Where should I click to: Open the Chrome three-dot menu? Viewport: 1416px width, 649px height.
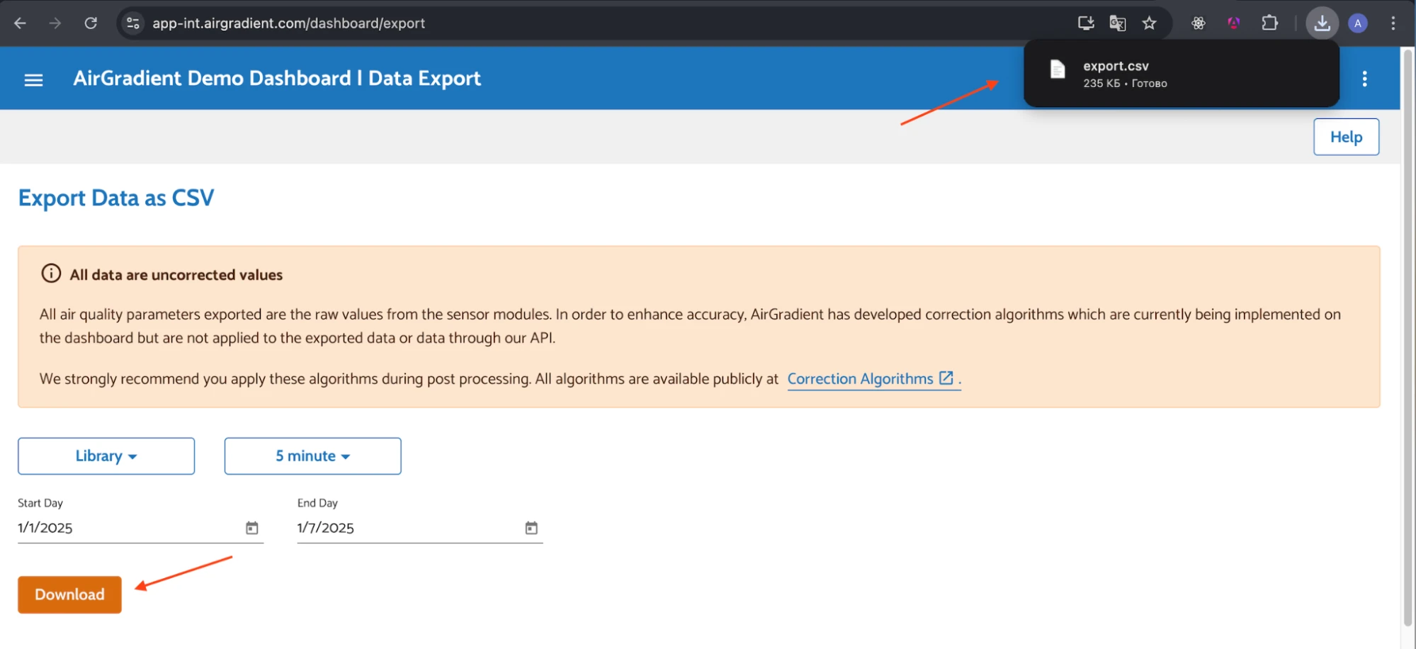click(1393, 23)
